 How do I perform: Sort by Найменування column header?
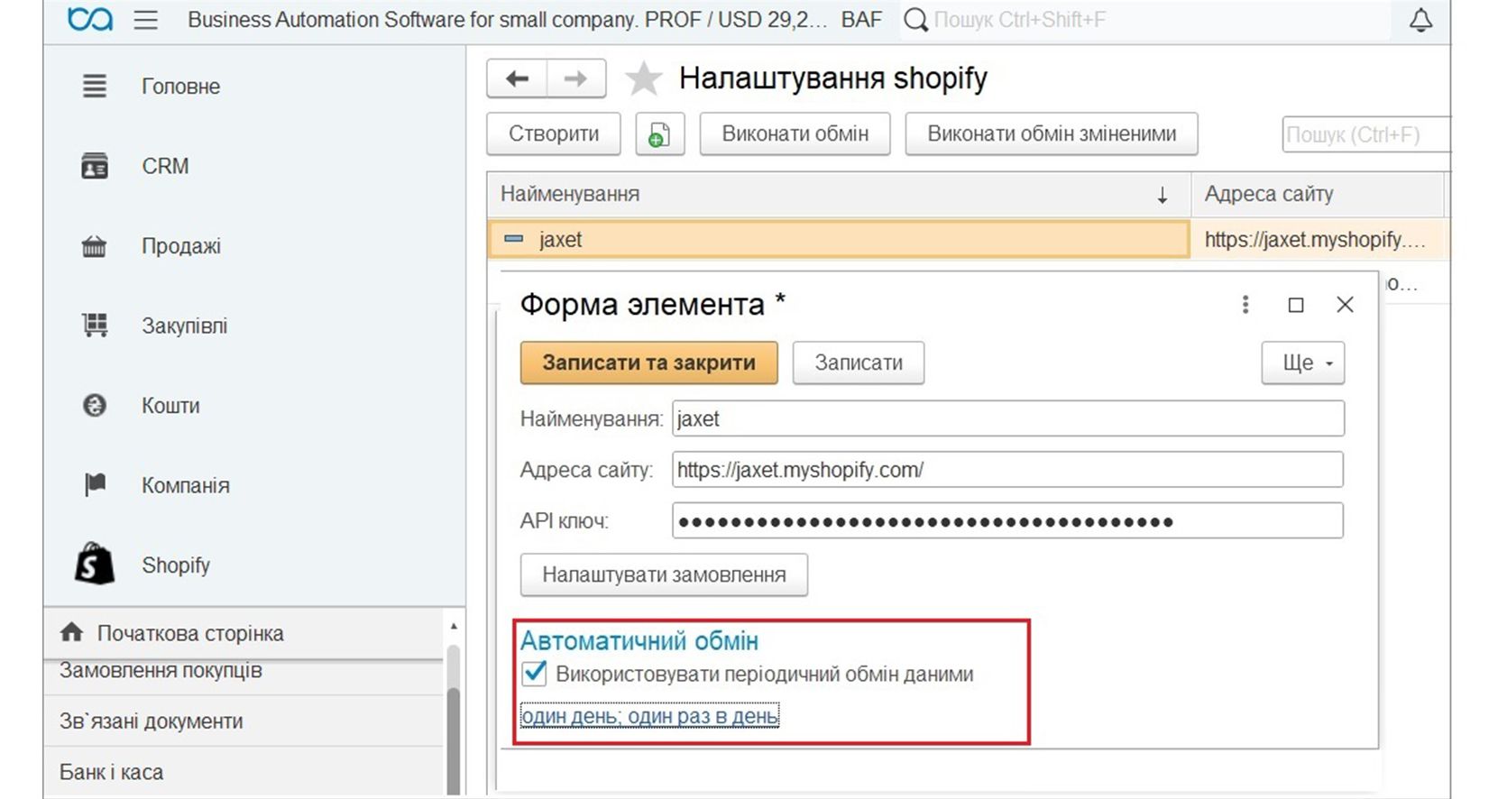(839, 195)
